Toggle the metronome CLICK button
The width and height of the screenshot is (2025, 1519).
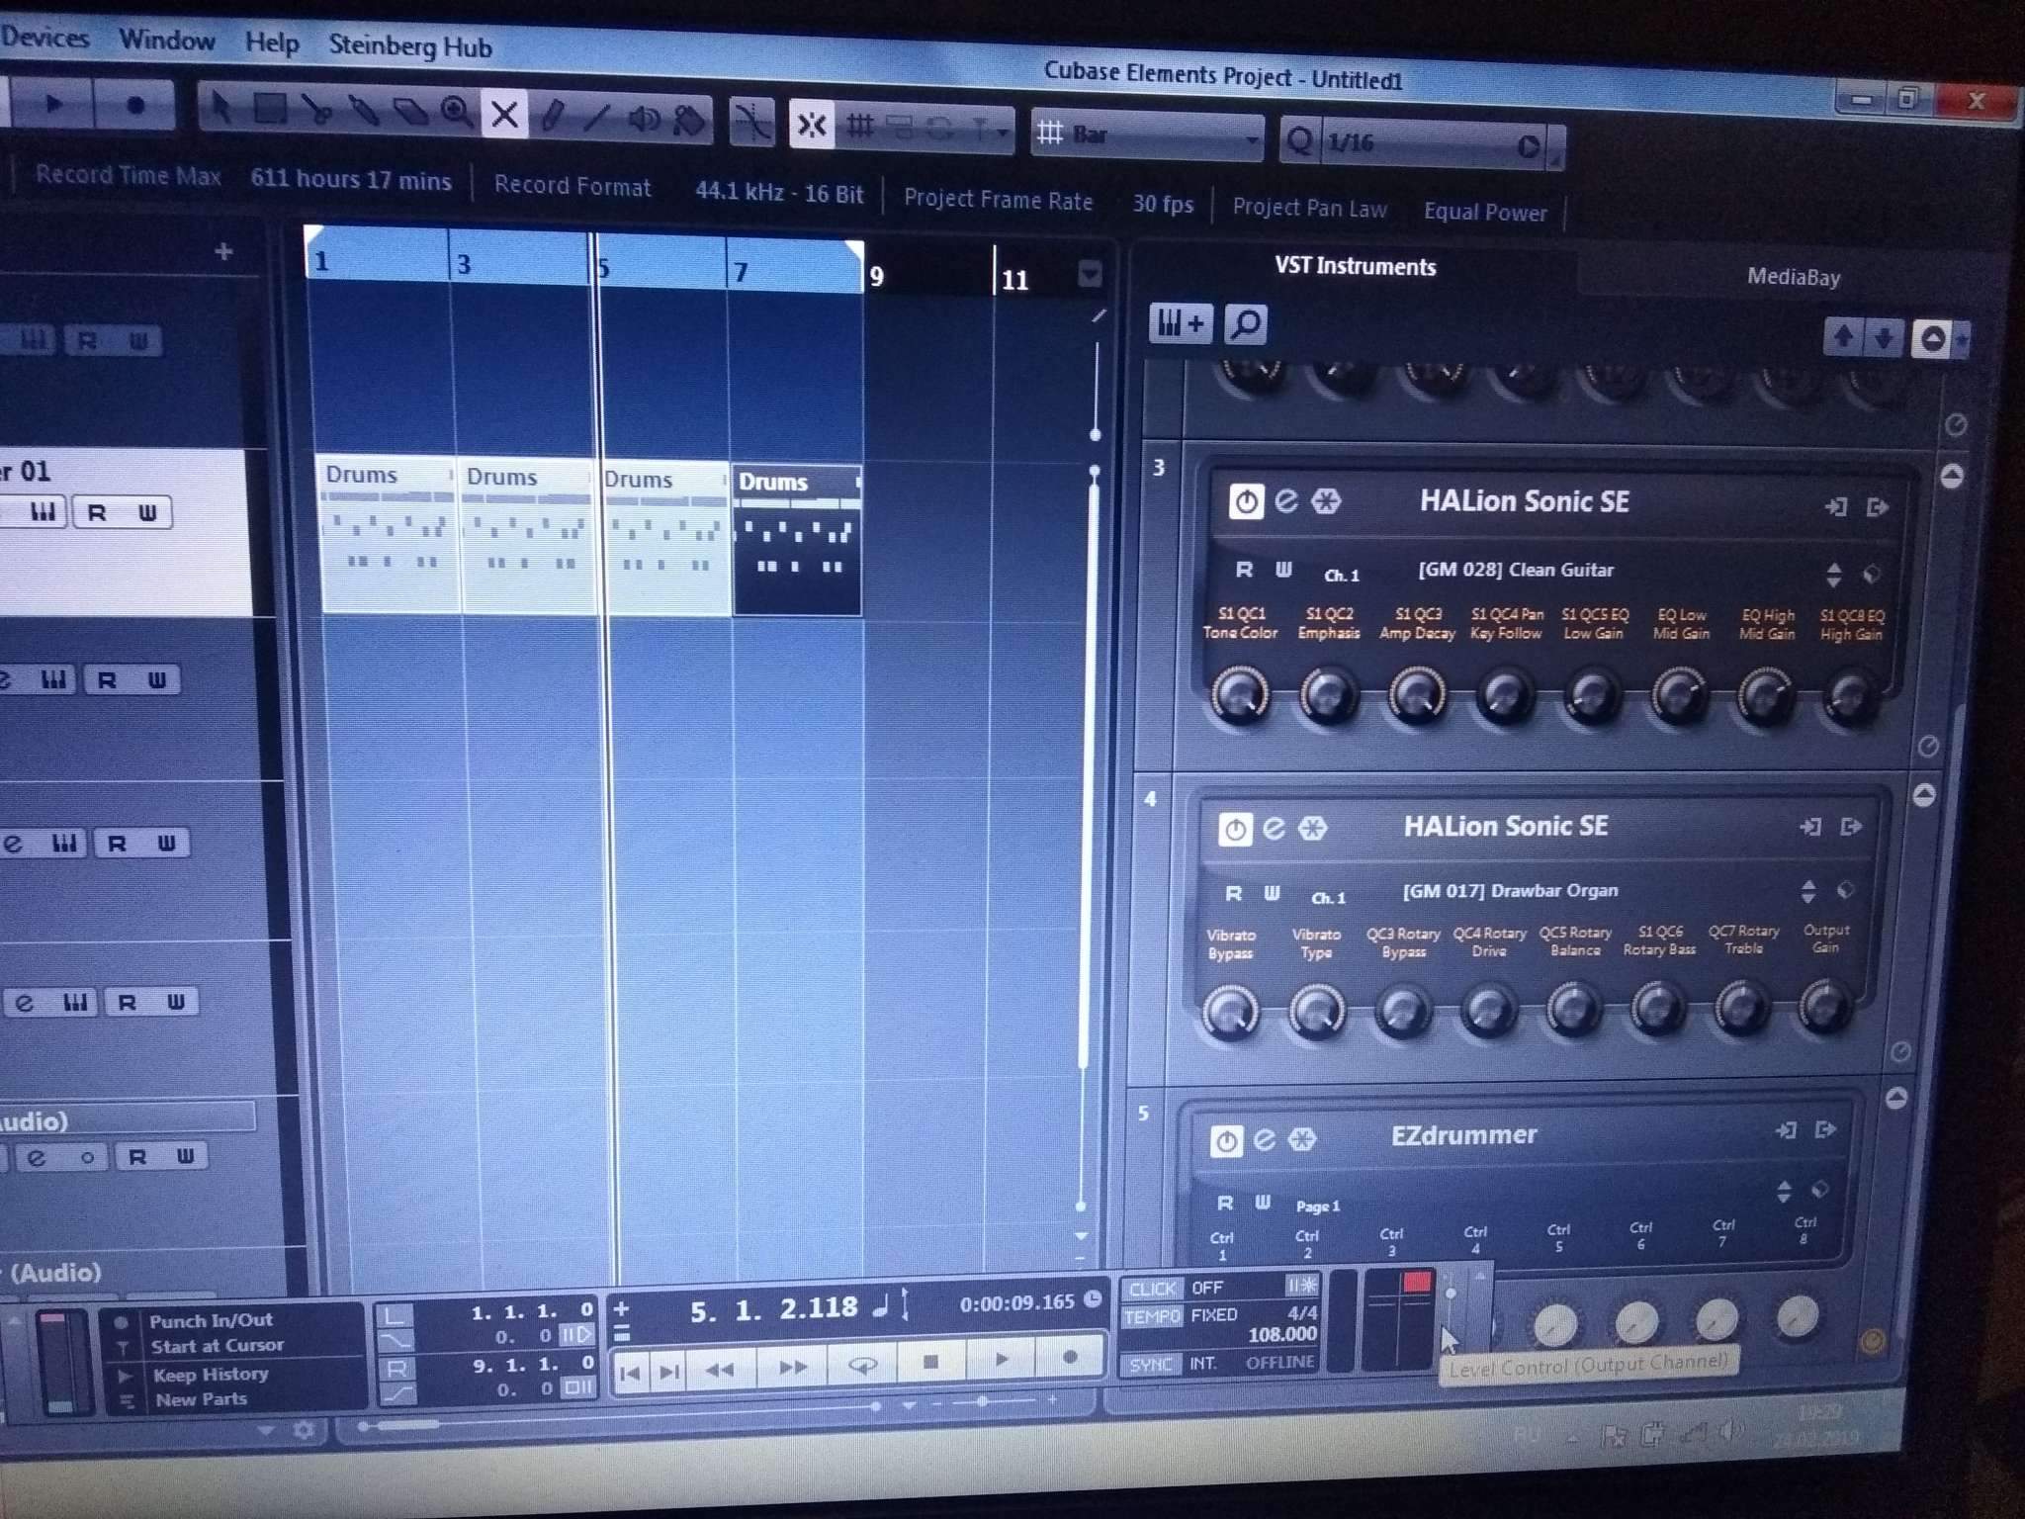1151,1289
